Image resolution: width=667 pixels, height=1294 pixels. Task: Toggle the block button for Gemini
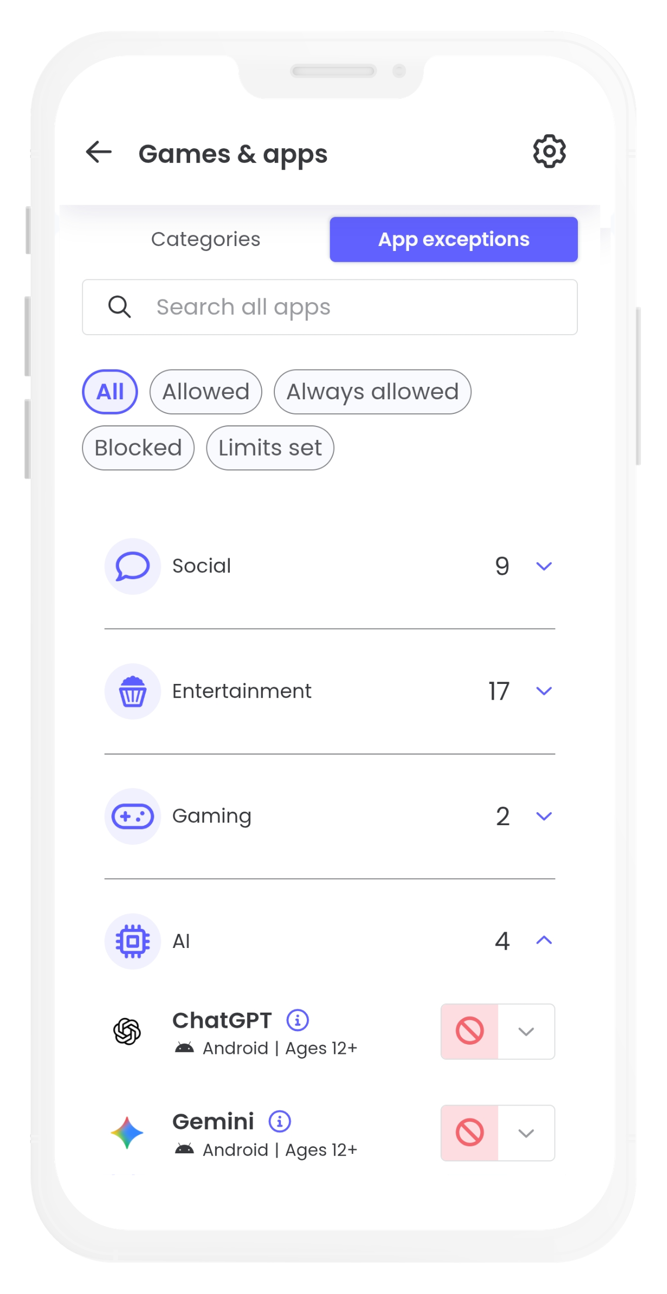click(470, 1133)
